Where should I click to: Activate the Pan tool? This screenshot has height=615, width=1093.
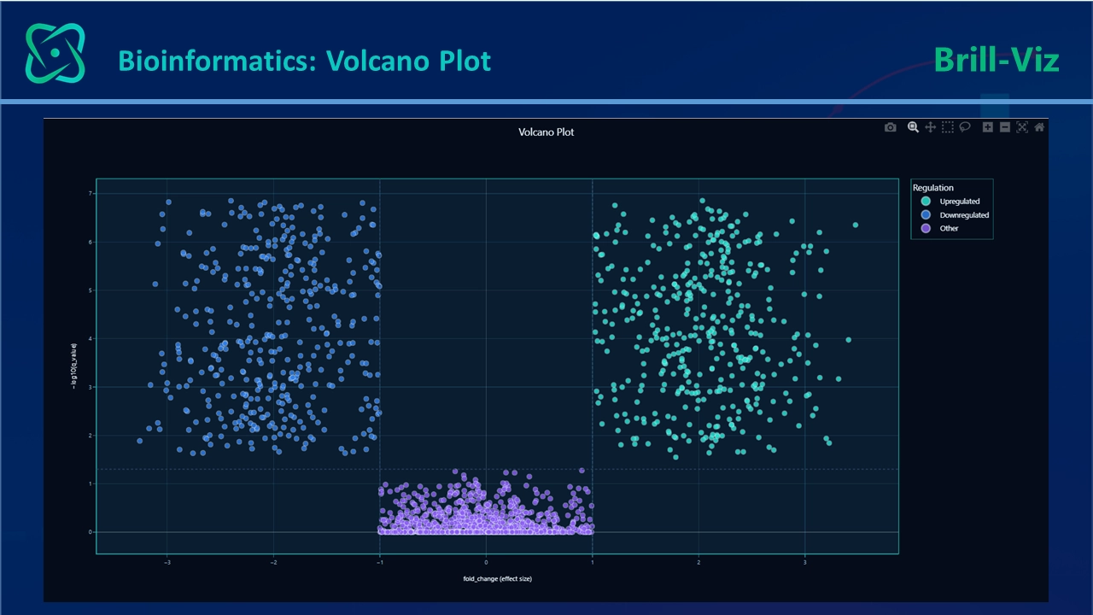coord(931,127)
